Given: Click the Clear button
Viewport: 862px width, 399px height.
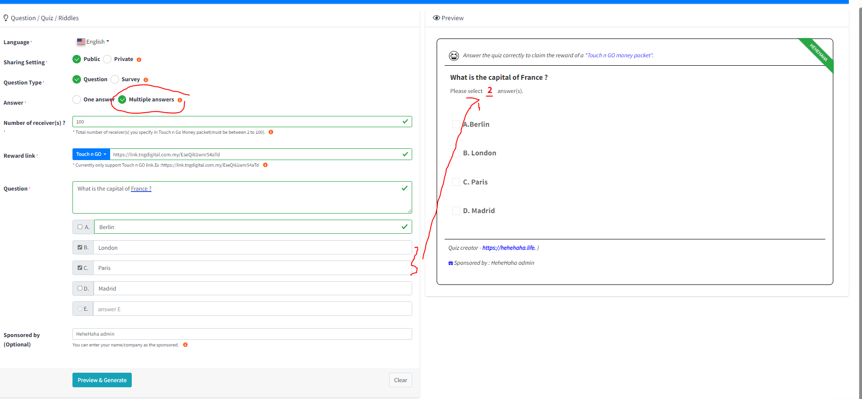Looking at the screenshot, I should point(400,380).
